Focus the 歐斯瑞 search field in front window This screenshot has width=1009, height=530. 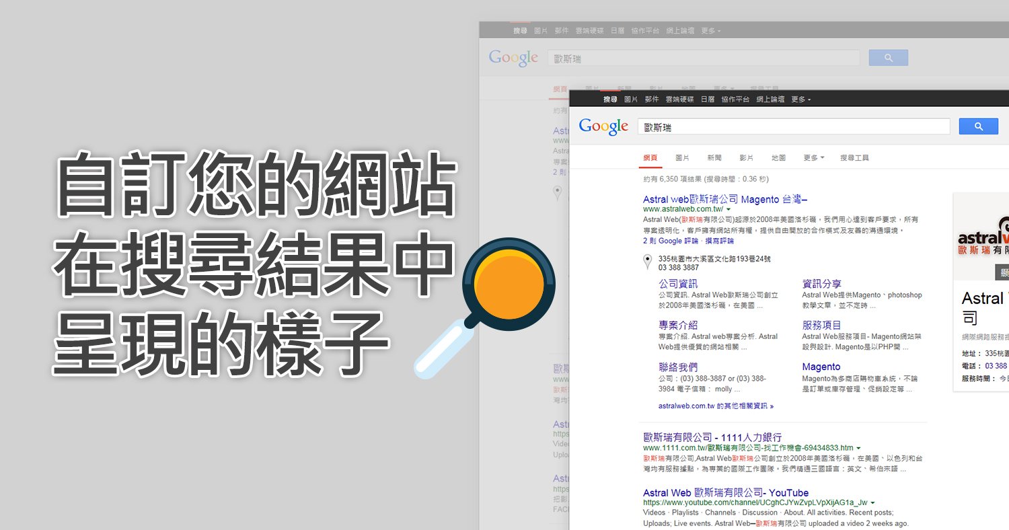[794, 126]
